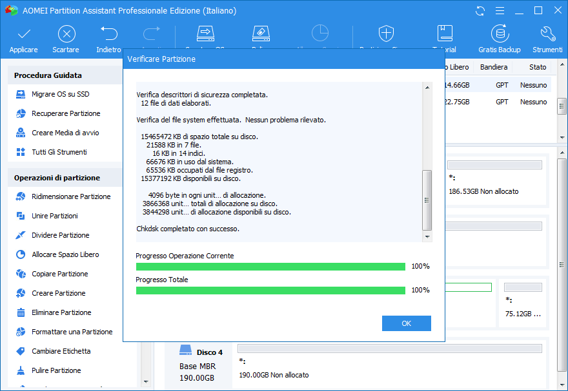Click the Progresso Totale progress bar
The width and height of the screenshot is (568, 391).
pyautogui.click(x=270, y=291)
